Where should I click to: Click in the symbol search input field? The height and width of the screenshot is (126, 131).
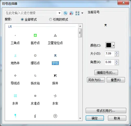click(x=31, y=13)
